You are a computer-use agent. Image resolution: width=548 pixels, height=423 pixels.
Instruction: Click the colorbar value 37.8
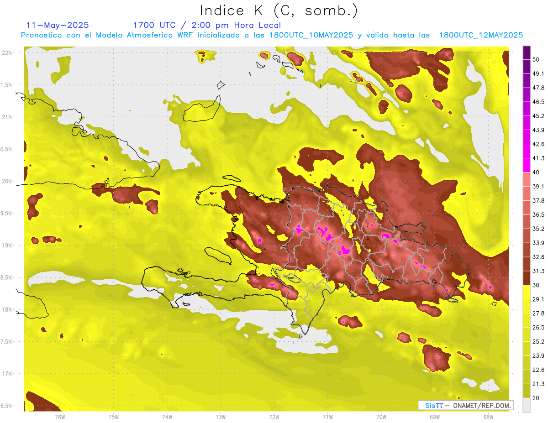(x=538, y=200)
